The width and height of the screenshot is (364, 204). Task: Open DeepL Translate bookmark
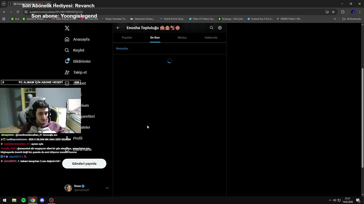tap(114, 19)
